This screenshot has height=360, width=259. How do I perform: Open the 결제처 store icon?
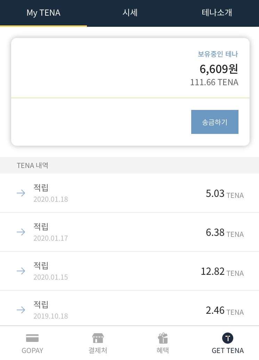[x=98, y=338]
